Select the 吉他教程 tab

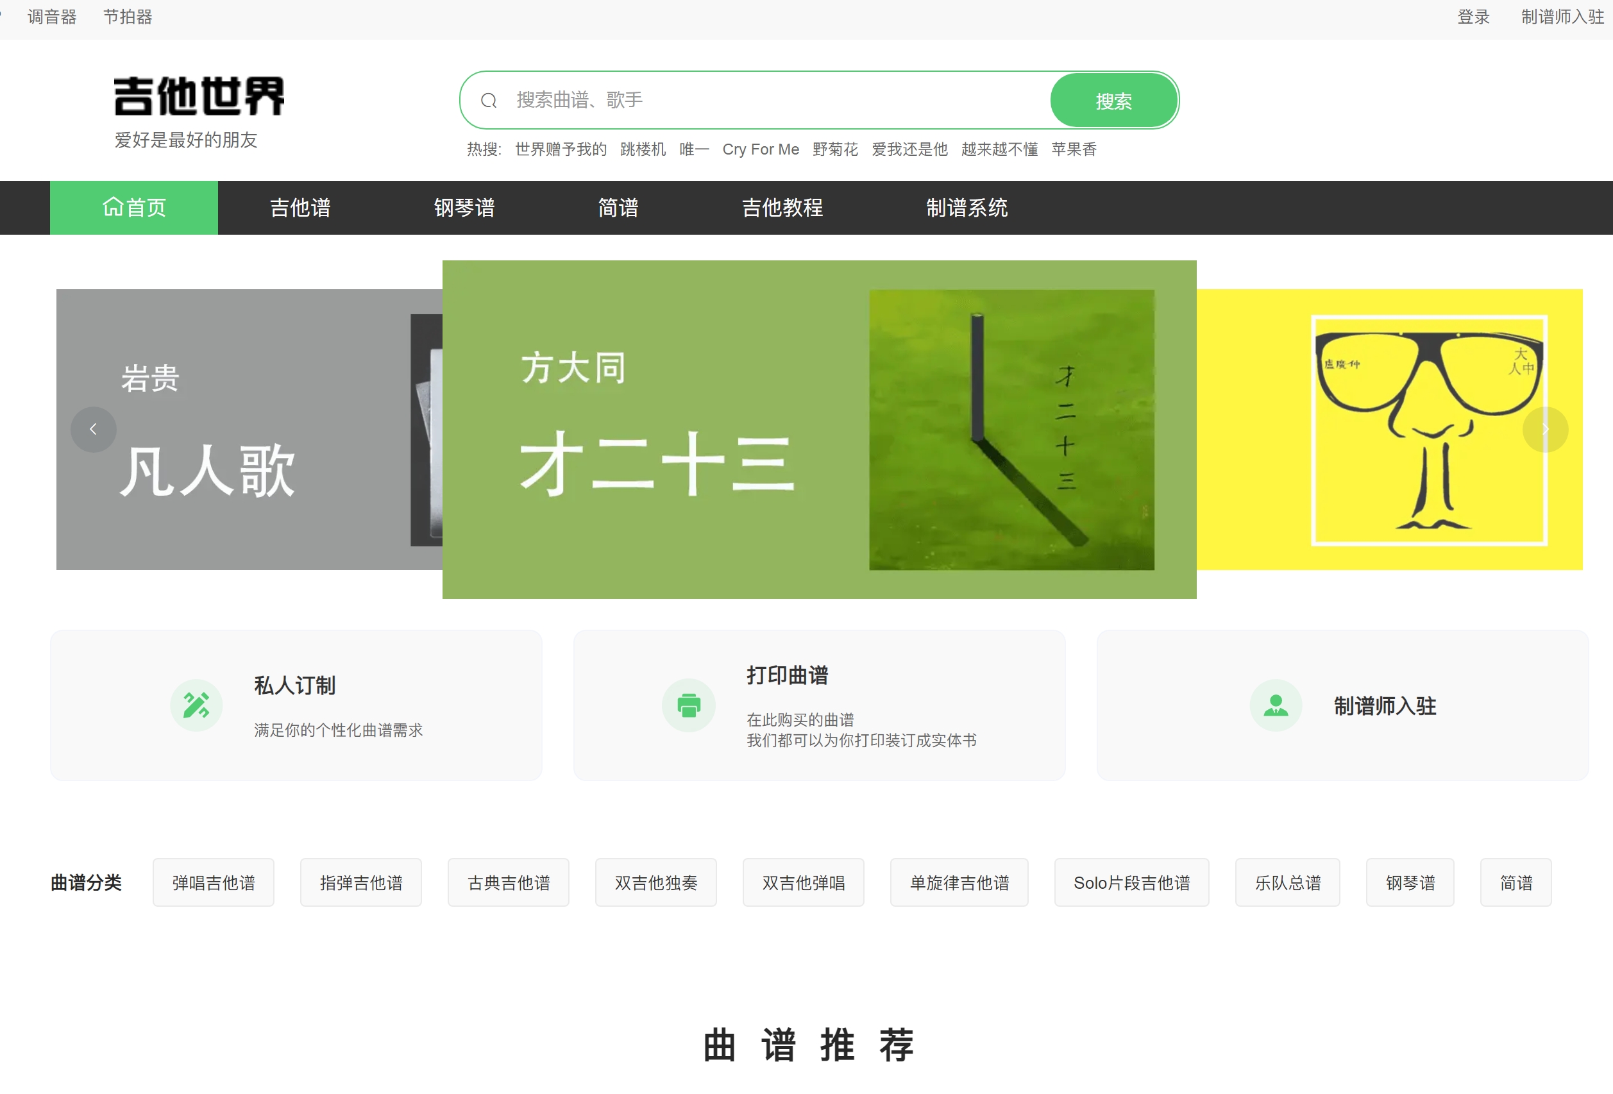coord(782,207)
